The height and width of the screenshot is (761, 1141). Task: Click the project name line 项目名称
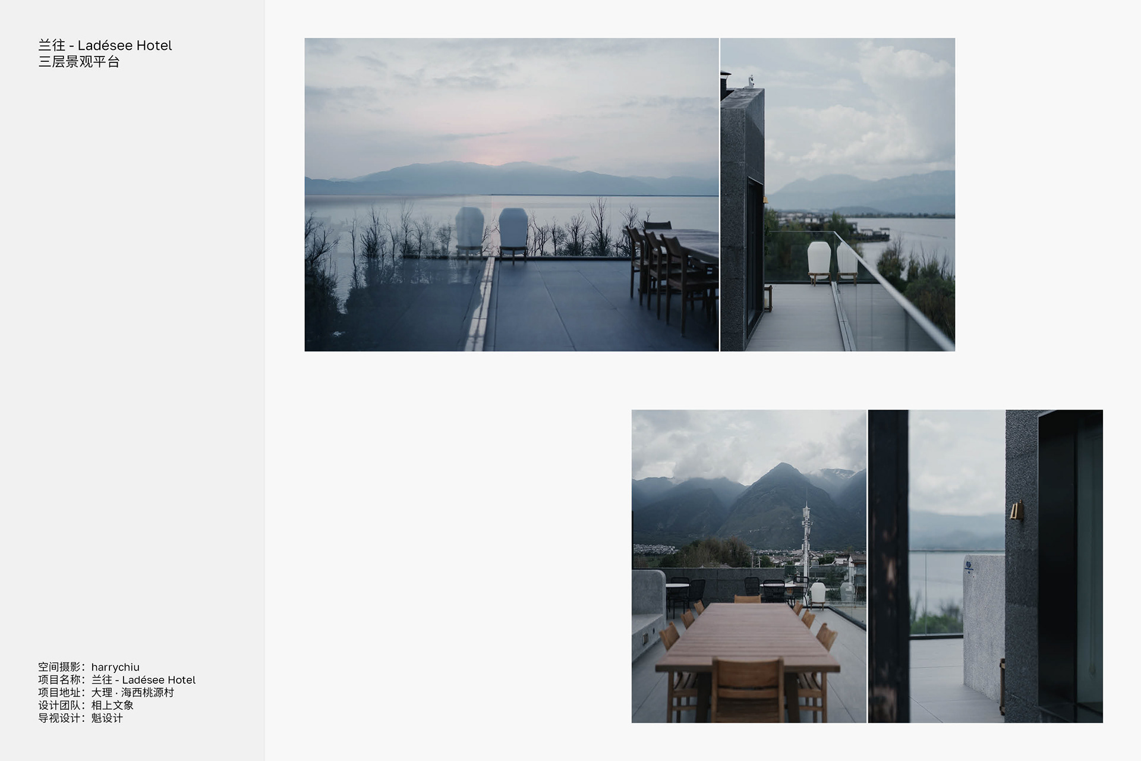[117, 680]
